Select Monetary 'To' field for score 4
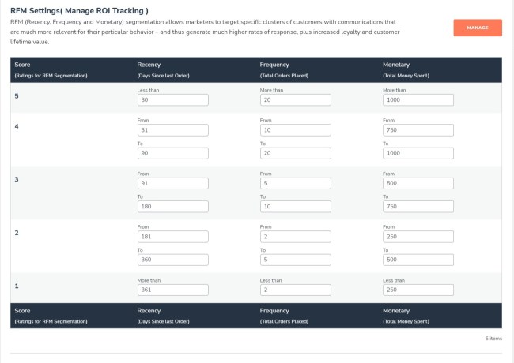Image resolution: width=514 pixels, height=363 pixels. click(x=418, y=154)
